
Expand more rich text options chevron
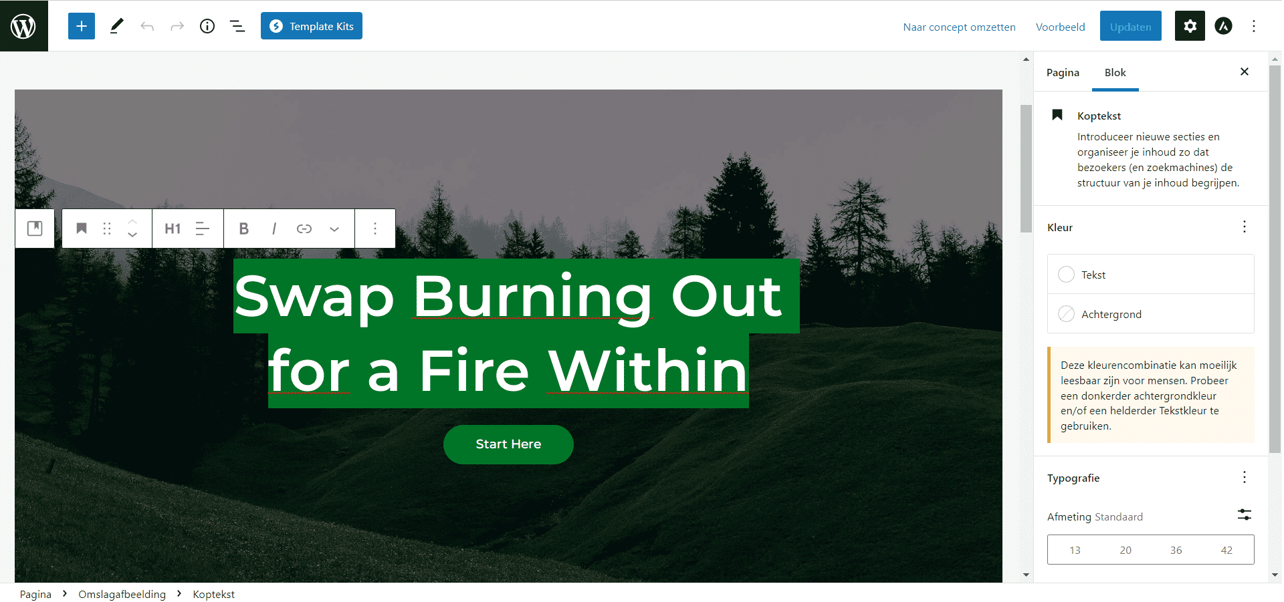pyautogui.click(x=334, y=229)
